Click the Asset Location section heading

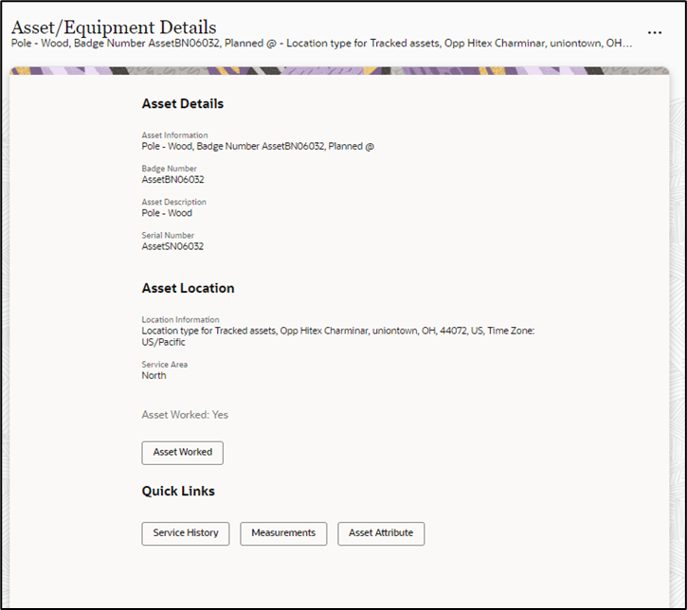[188, 288]
